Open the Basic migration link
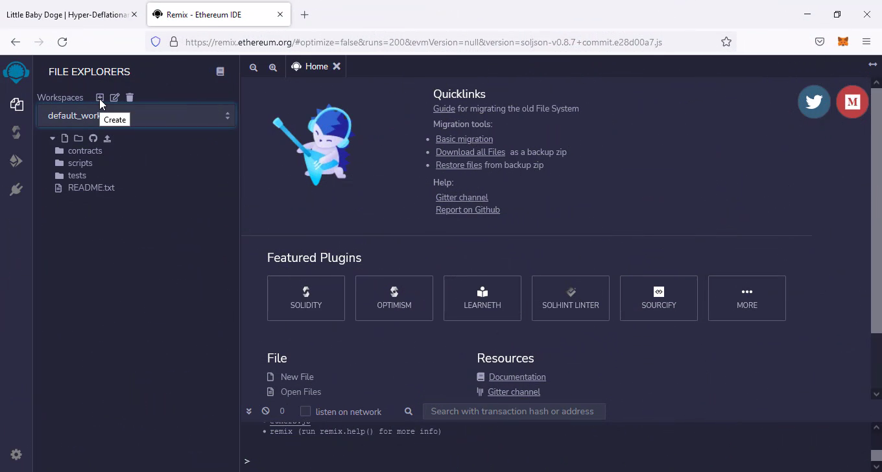This screenshot has height=472, width=882. tap(464, 139)
